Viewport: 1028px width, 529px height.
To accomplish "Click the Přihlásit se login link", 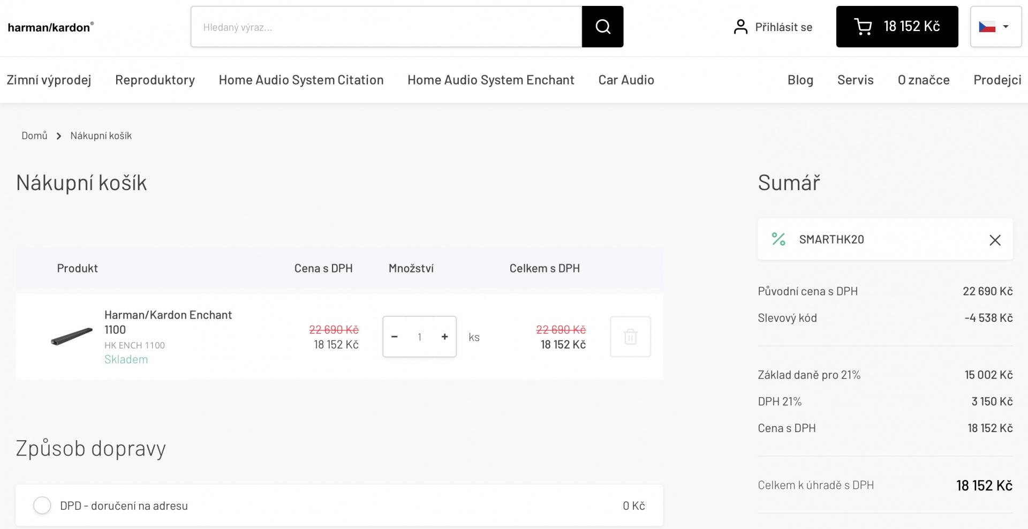I will [783, 27].
